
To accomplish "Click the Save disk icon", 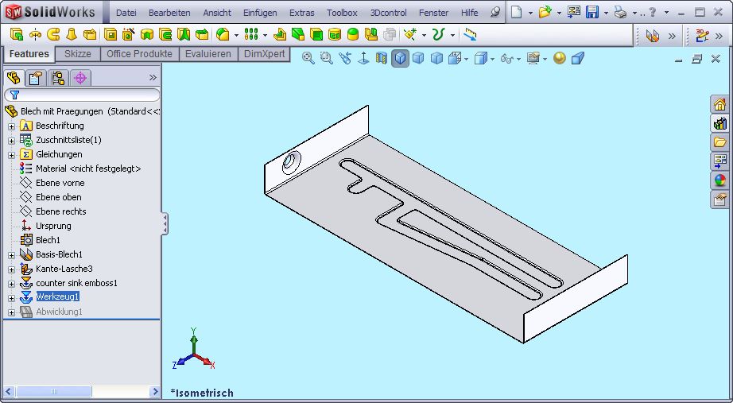I will 592,13.
